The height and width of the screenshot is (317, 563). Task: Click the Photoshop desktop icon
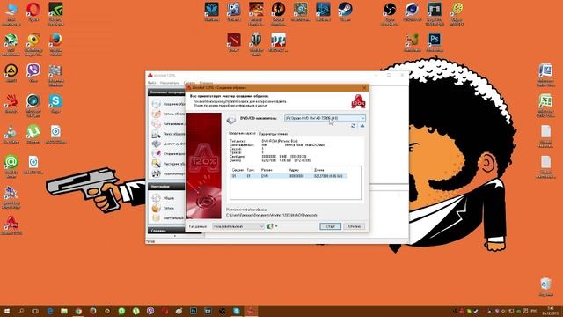[435, 42]
